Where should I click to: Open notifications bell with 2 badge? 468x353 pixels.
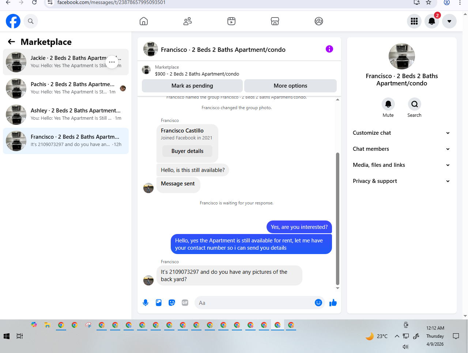pos(432,21)
